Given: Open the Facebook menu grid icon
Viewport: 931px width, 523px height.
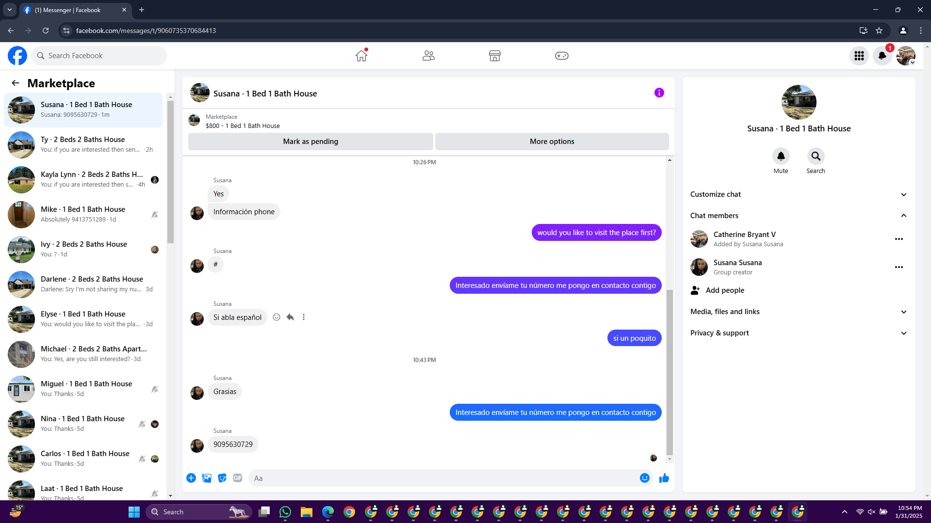Looking at the screenshot, I should coord(859,56).
